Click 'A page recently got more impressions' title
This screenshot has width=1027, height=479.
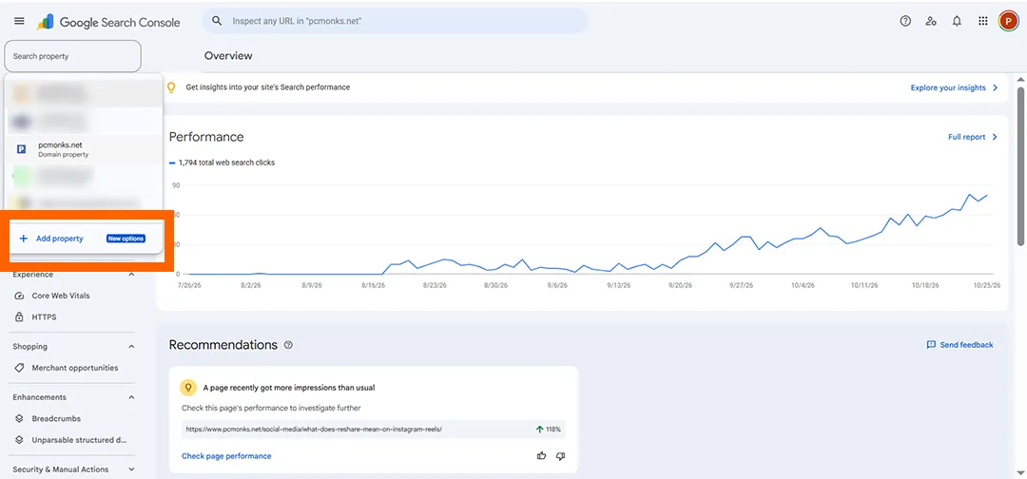click(x=289, y=388)
